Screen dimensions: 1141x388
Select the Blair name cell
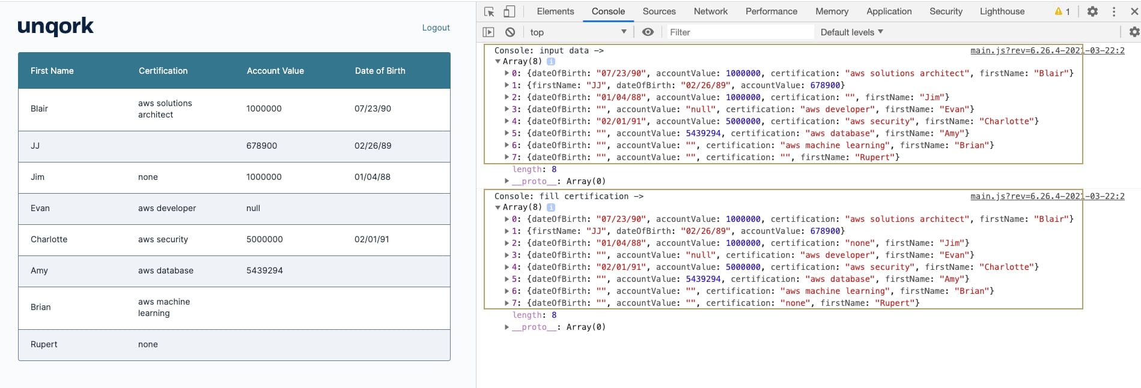click(39, 109)
